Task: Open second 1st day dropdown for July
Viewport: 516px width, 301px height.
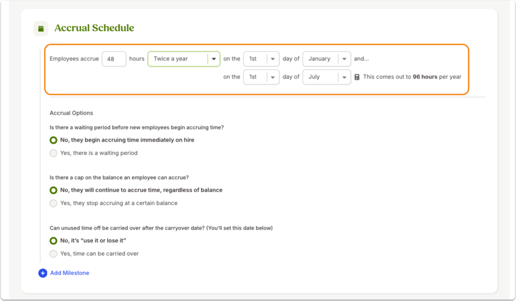Action: pos(261,77)
